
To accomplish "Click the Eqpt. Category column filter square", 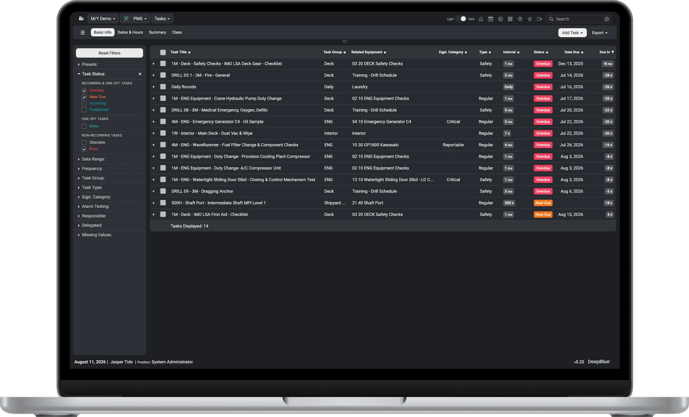I will click(466, 52).
